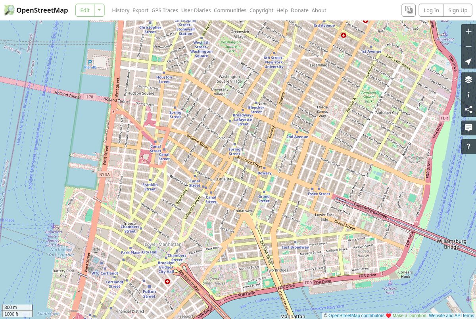Open the Donate page
This screenshot has width=476, height=319.
tap(299, 10)
